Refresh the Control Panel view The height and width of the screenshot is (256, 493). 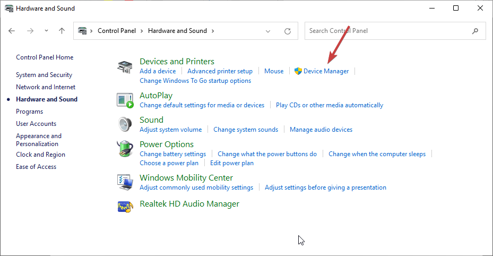pyautogui.click(x=288, y=31)
